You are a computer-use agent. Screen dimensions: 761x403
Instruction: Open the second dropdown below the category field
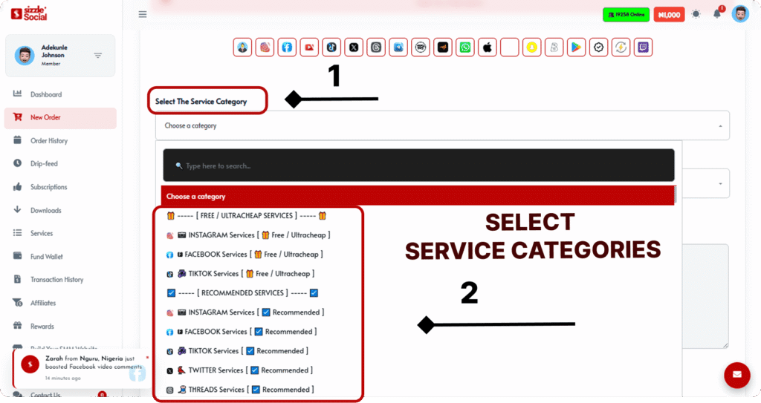coord(706,183)
